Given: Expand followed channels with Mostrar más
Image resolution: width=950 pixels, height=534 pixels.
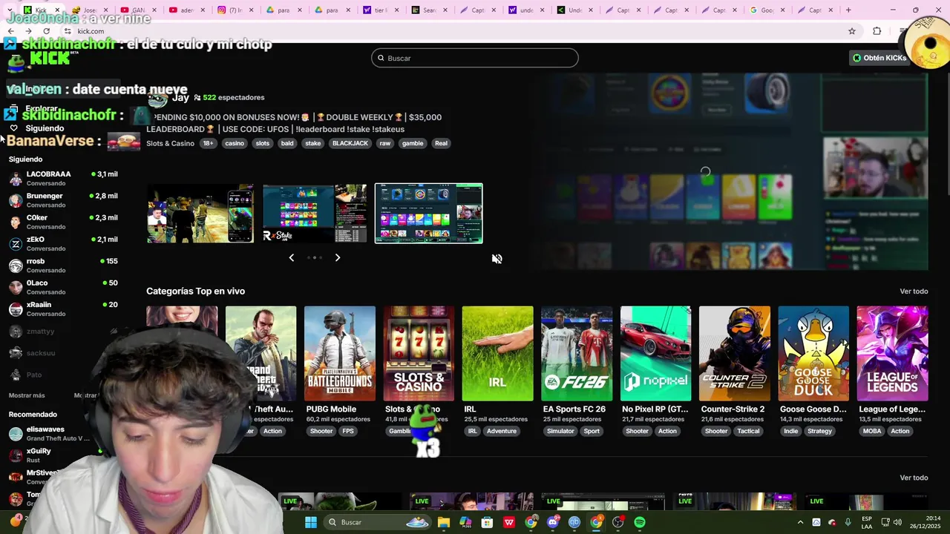Looking at the screenshot, I should pos(27,395).
